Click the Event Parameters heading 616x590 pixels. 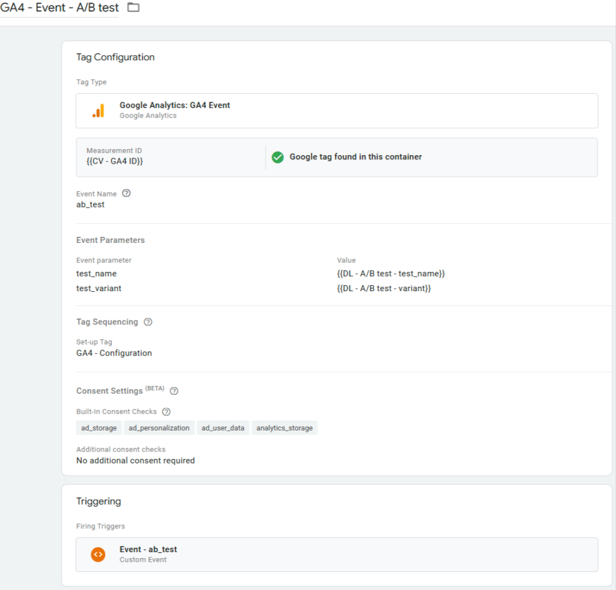(111, 241)
